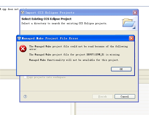Click the Finish button
Image resolution: width=149 pixels, height=115 pixels.
click(103, 96)
